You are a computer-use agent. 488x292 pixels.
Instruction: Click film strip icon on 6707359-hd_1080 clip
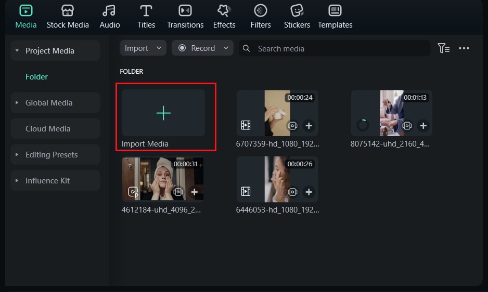coord(246,125)
